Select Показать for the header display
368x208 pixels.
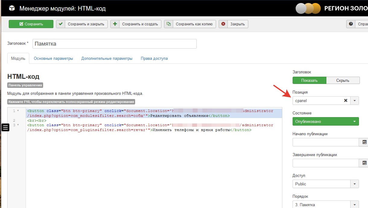pos(309,80)
